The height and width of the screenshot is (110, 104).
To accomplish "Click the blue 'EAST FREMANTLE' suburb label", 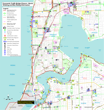I will click(58, 97).
